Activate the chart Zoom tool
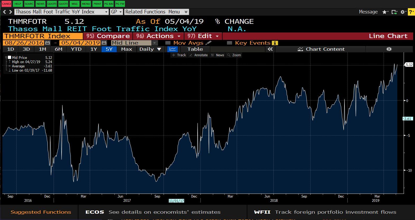This screenshot has width=415, height=220. coord(234,55)
